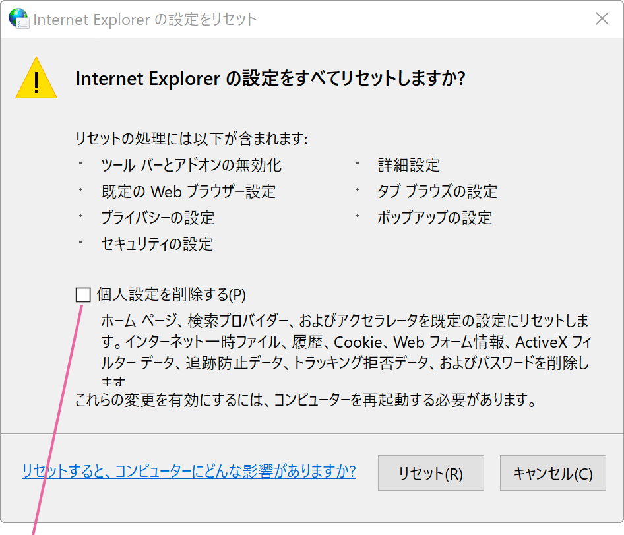
Task: Click the heading Internet Explorer の設定をすべてリセットしますか?
Action: (270, 79)
